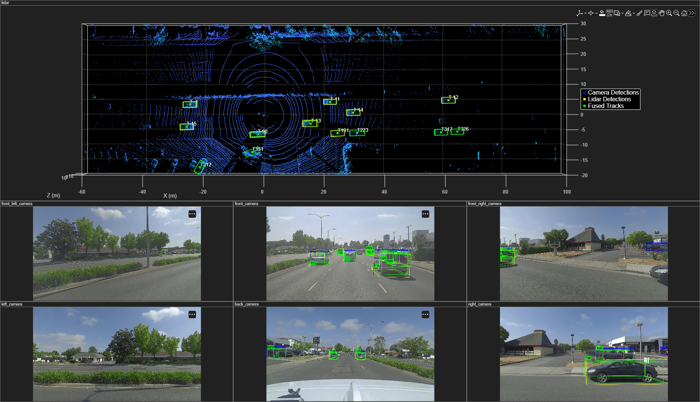The width and height of the screenshot is (700, 402).
Task: Expand the axes orientation dropdown arrow
Action: (x=585, y=13)
